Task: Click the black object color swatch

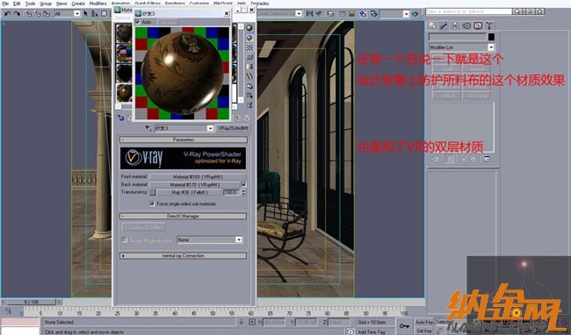Action: (x=491, y=37)
